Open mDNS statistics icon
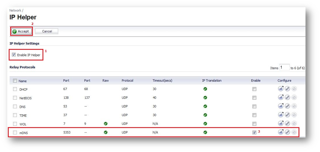This screenshot has width=320, height=152. tap(281, 132)
